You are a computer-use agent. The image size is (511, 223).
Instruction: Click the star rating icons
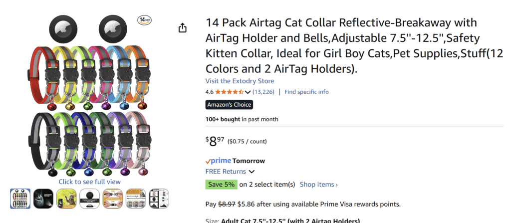coord(230,92)
